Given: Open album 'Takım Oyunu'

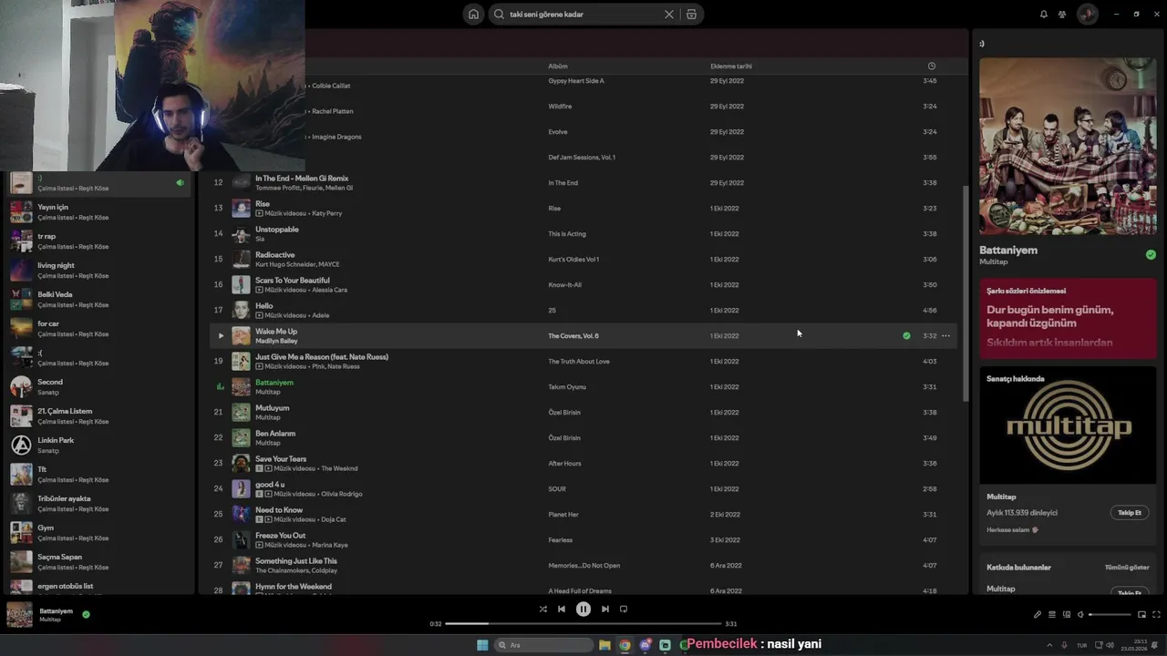Looking at the screenshot, I should pyautogui.click(x=567, y=387).
